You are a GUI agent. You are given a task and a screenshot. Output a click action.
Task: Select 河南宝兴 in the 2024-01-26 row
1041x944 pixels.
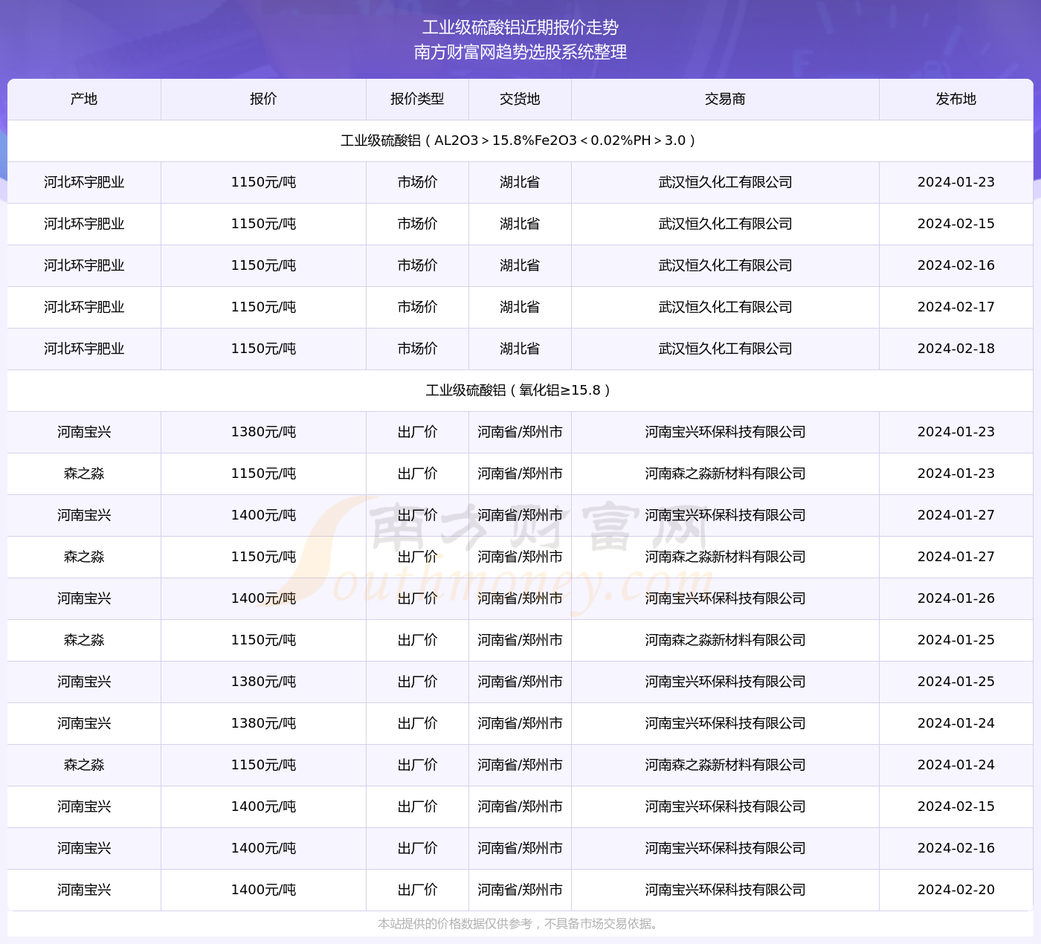(84, 598)
